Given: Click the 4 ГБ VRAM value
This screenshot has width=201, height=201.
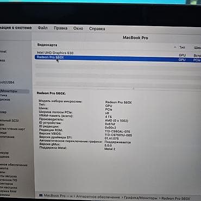Looking at the screenshot, I should [x=109, y=117].
